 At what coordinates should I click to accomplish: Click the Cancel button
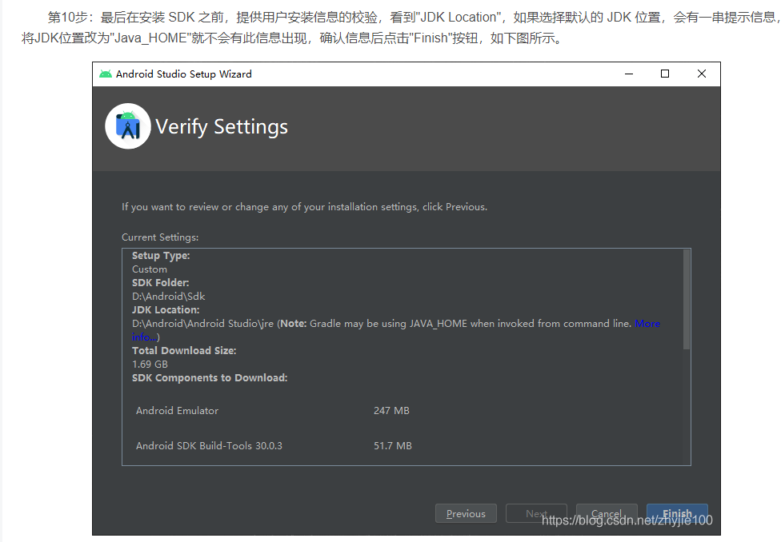(607, 513)
